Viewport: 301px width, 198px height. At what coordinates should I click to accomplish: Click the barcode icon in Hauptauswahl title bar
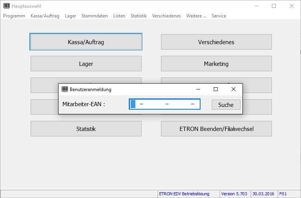pos(7,6)
